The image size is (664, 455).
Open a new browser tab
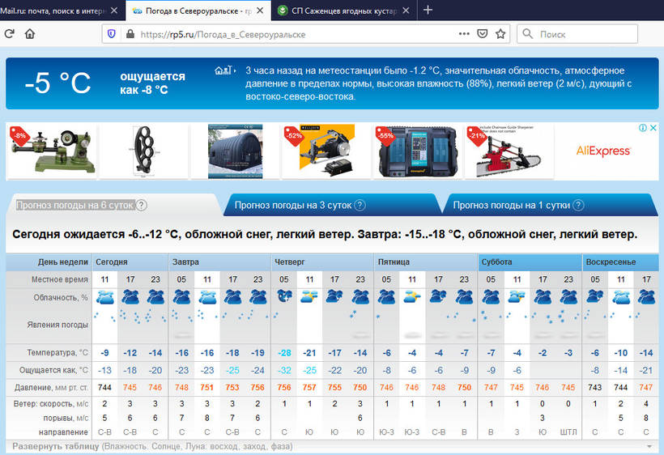pyautogui.click(x=428, y=11)
